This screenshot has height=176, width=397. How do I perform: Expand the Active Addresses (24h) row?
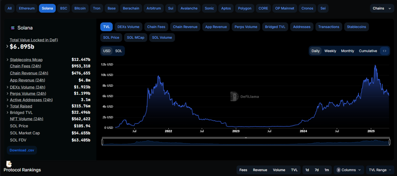point(8,100)
